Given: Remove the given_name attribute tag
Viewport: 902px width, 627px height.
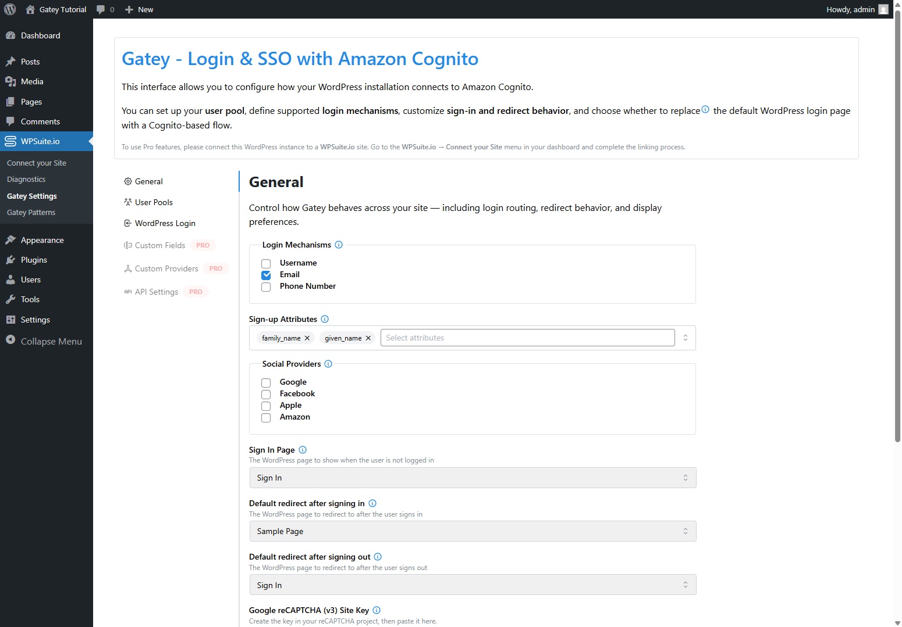Looking at the screenshot, I should point(368,338).
